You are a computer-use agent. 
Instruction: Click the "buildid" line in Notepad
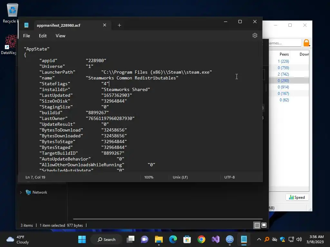[x=74, y=113]
